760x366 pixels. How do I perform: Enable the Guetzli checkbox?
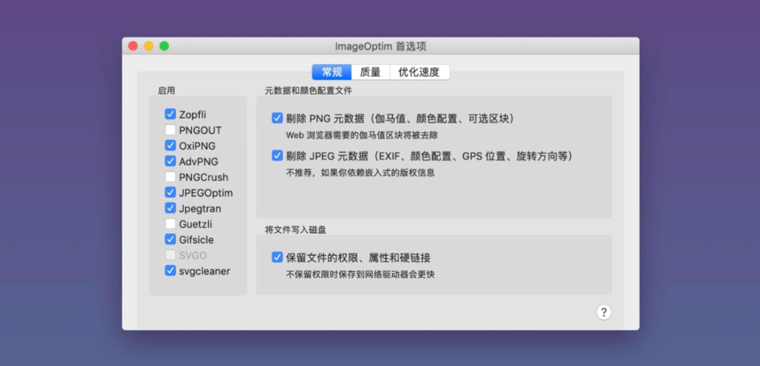pos(171,224)
